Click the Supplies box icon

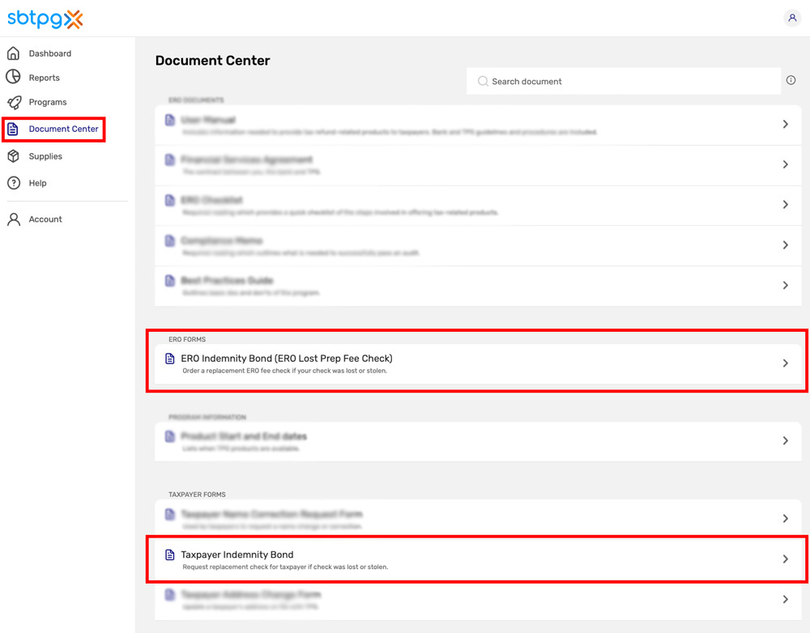tap(14, 156)
